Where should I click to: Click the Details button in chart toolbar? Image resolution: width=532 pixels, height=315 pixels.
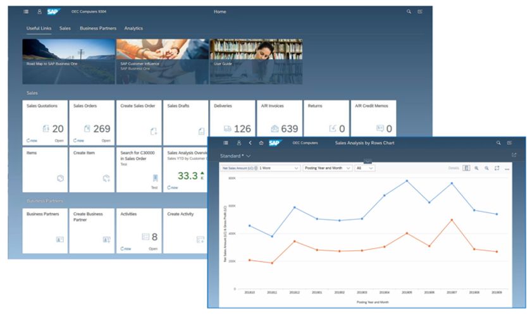pyautogui.click(x=454, y=168)
